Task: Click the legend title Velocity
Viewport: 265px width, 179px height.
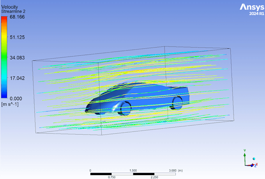Action: (9, 7)
